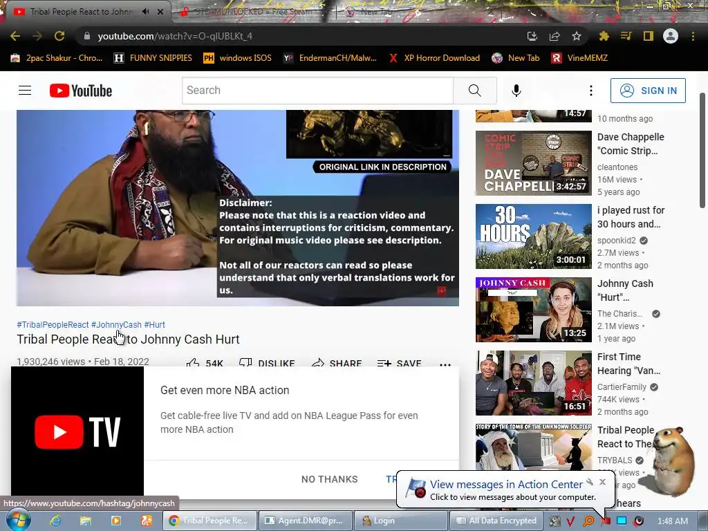Reload the YouTube page
Screen dimensions: 708x531
[59, 36]
